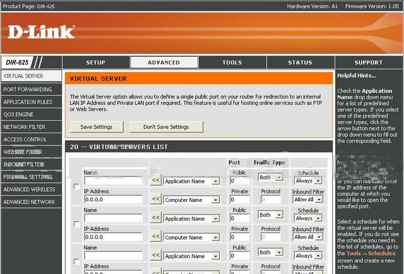
Task: Open NETWORK FILTER page
Action: tap(31, 127)
